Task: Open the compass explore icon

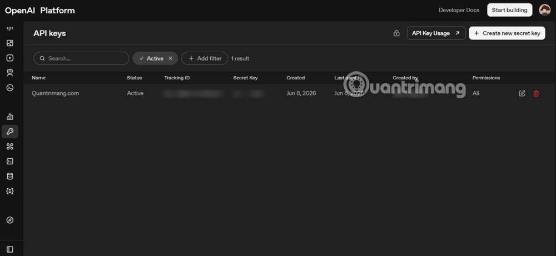Action: pyautogui.click(x=10, y=220)
